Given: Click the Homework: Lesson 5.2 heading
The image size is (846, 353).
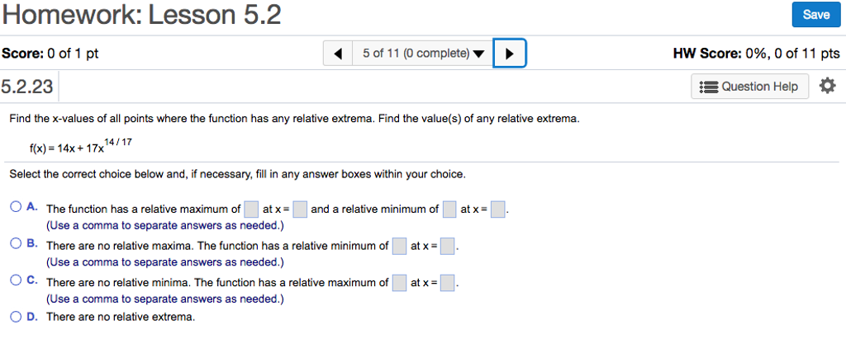Looking at the screenshot, I should pos(141,15).
